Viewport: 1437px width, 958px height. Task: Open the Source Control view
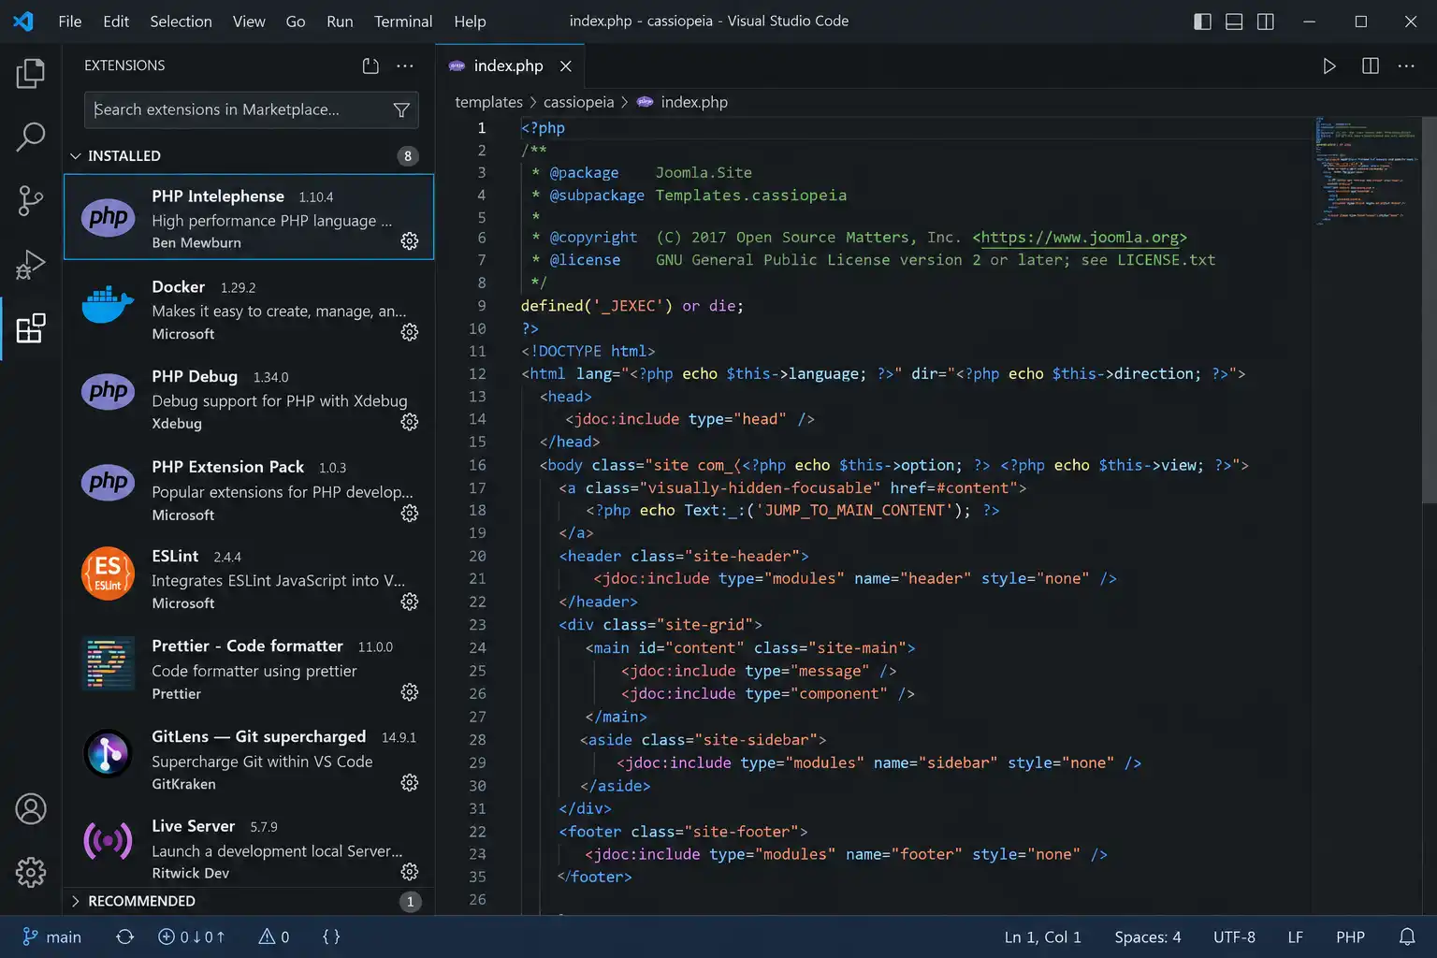30,200
